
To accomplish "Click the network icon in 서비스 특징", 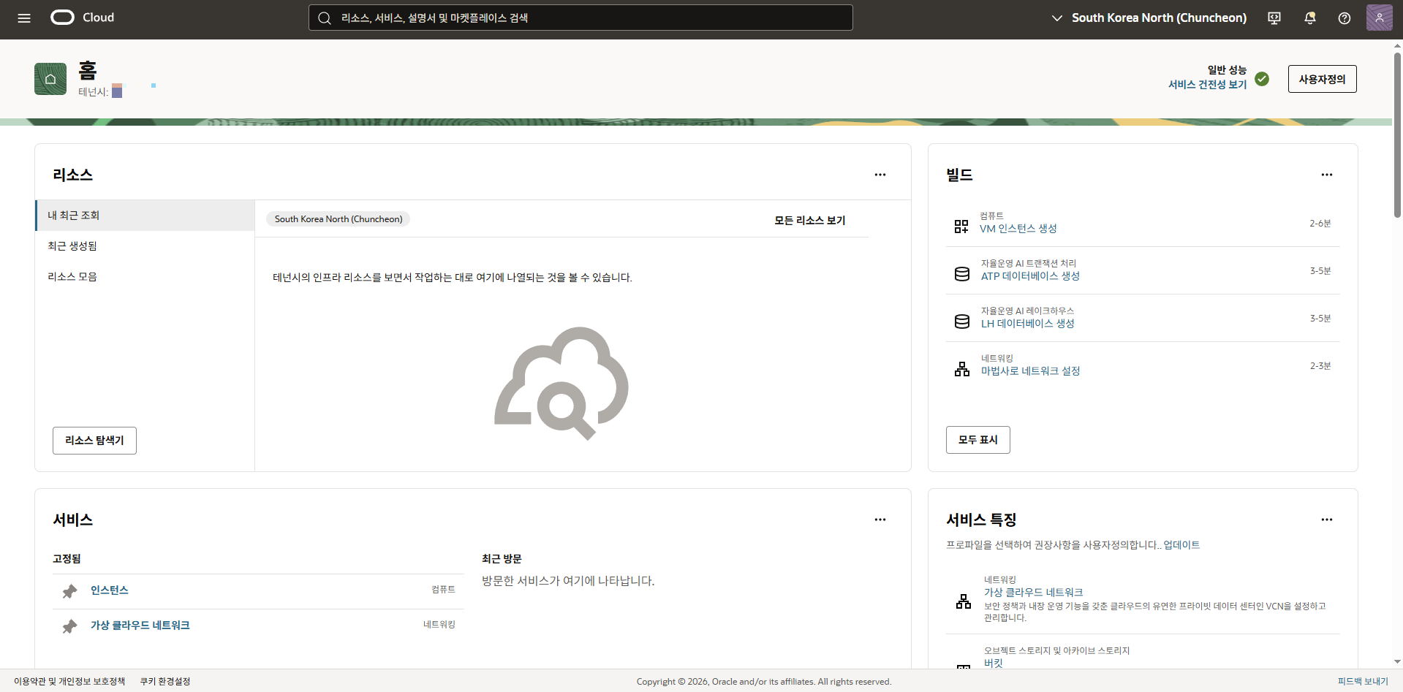I will (964, 601).
